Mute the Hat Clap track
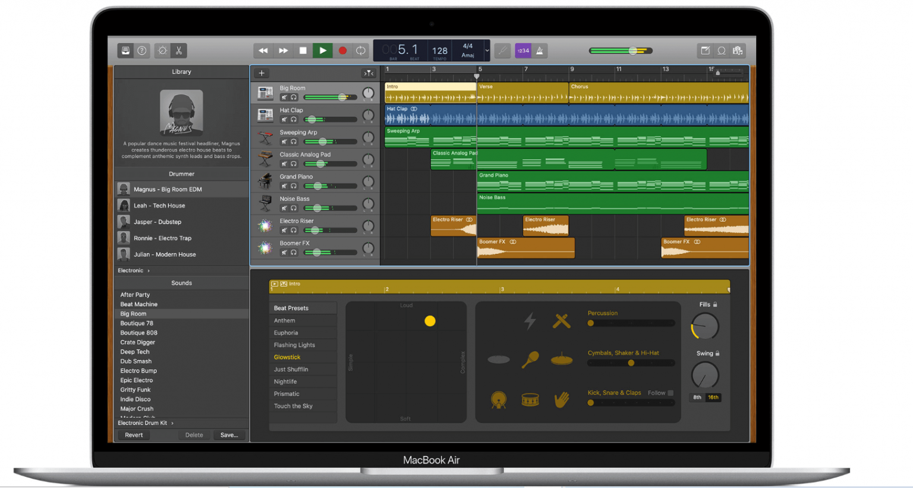913x488 pixels. pyautogui.click(x=284, y=118)
